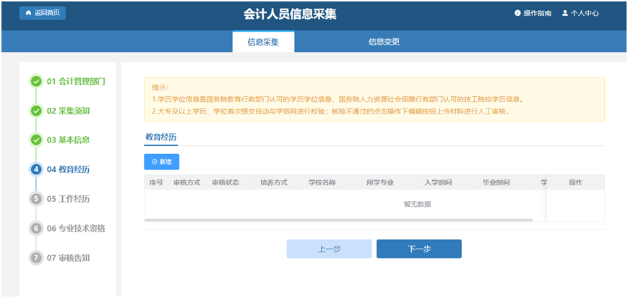Click the green checkmark icon for step 03
Image resolution: width=628 pixels, height=298 pixels.
36,140
